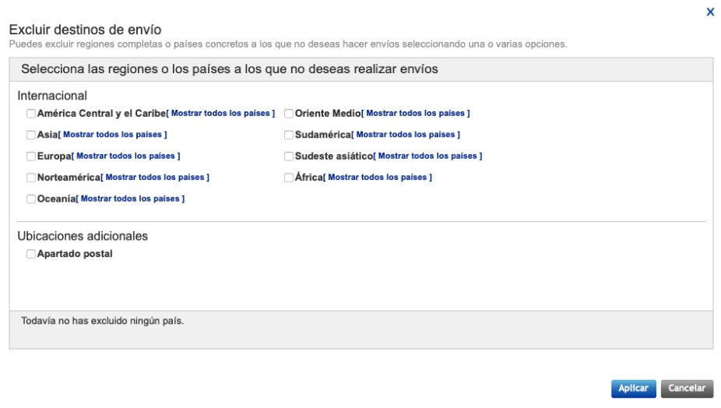Image resolution: width=721 pixels, height=408 pixels.
Task: Toggle the Oceanía checkbox
Action: (31, 199)
